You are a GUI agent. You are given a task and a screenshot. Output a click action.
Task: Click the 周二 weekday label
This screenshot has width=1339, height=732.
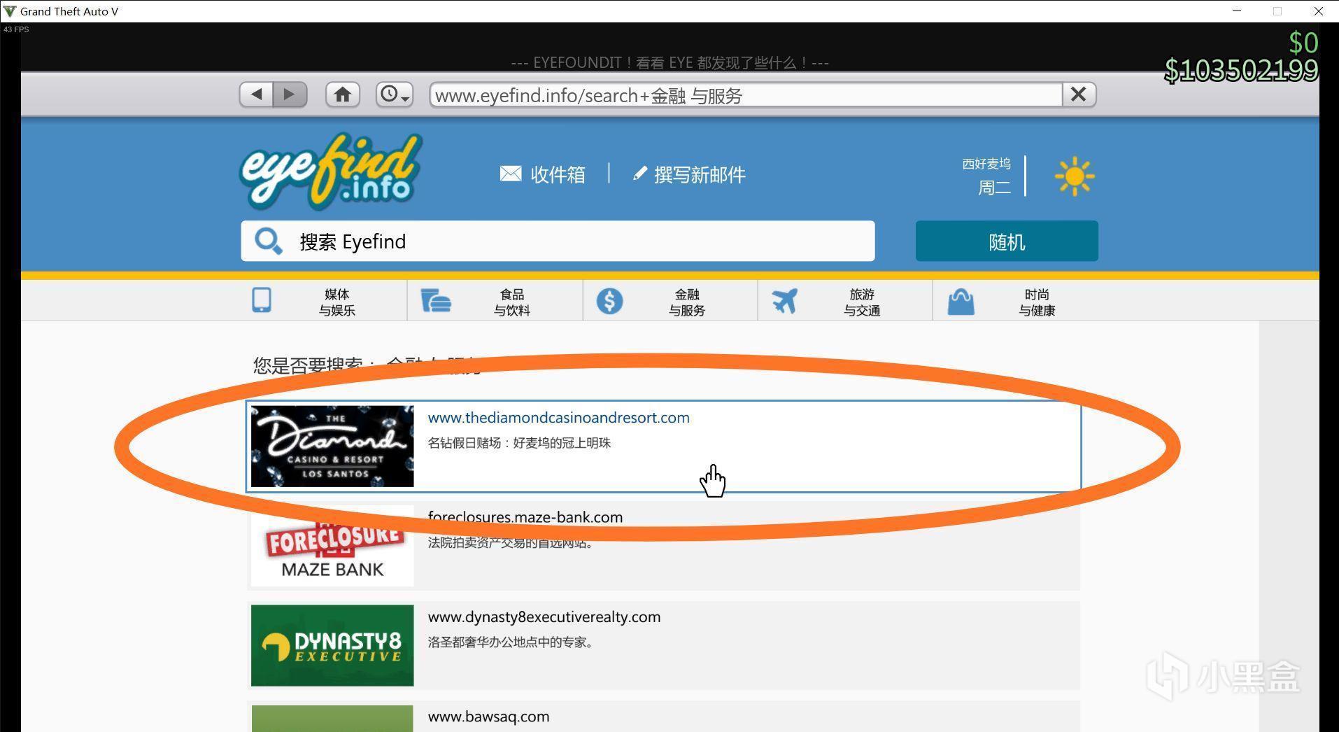[994, 188]
